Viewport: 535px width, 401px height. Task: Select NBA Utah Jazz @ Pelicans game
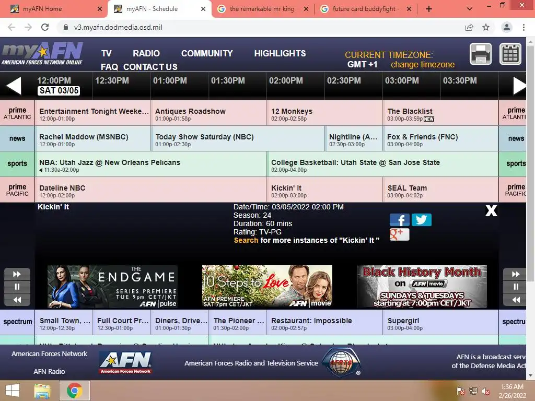tap(151, 164)
